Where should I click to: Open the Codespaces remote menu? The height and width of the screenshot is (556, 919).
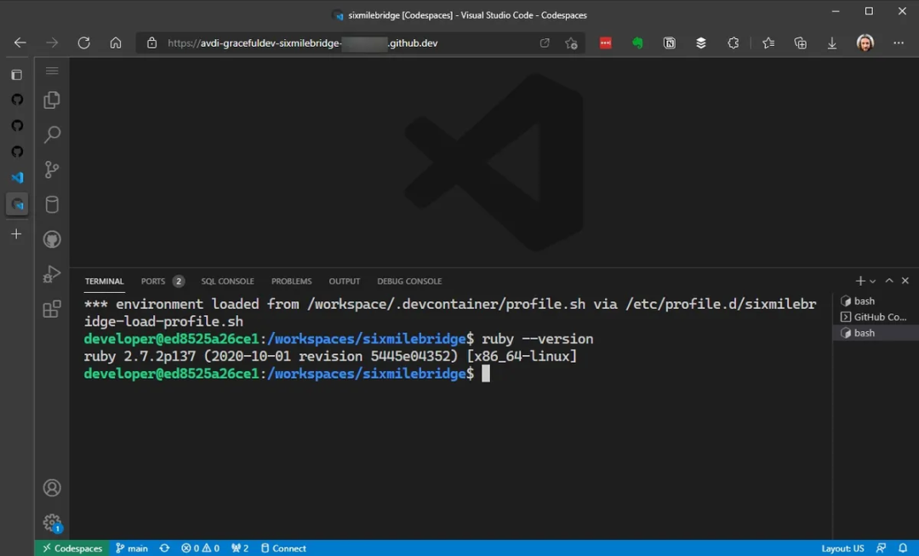(x=72, y=548)
